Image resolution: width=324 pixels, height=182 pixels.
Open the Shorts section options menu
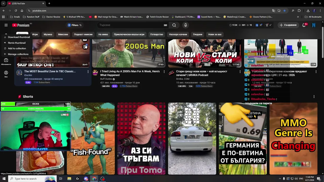(x=314, y=97)
